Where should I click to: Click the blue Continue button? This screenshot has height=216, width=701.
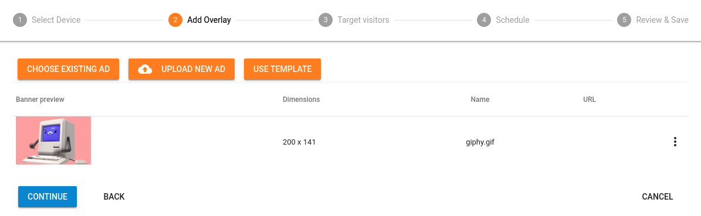48,197
